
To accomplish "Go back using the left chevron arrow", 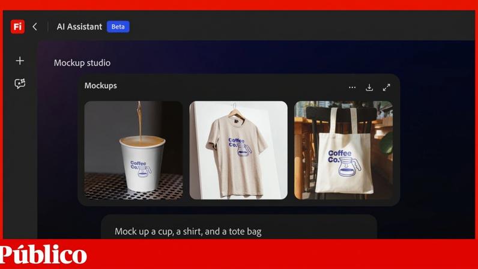I will [x=35, y=26].
